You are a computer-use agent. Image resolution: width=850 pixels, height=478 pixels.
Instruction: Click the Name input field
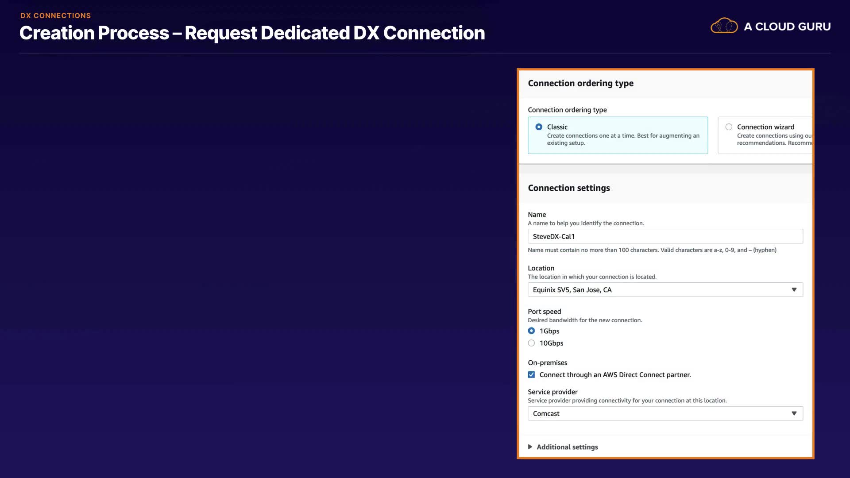[665, 236]
